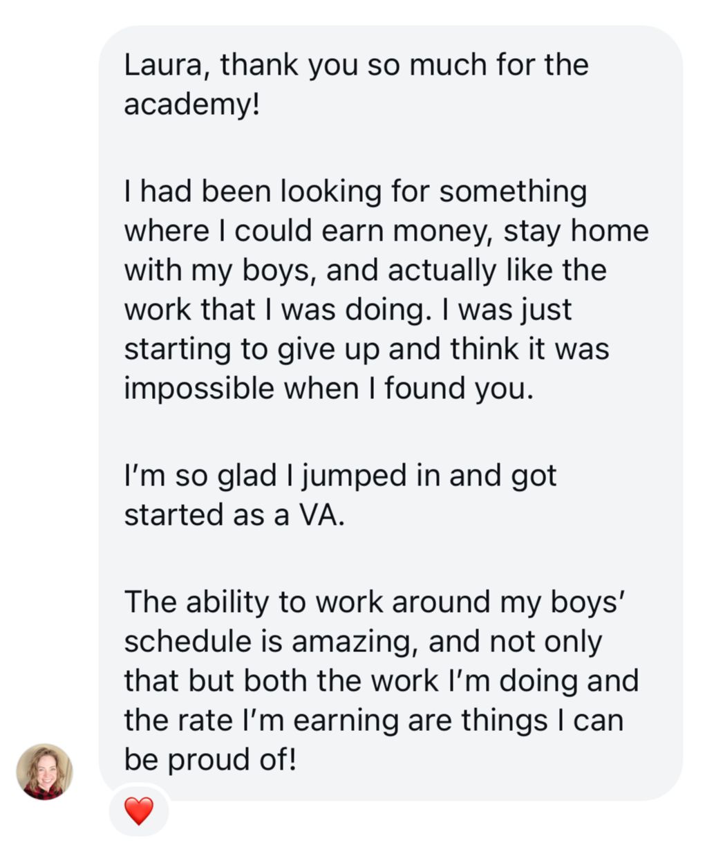
Task: Click the line starting "the rate I'm earning"
Action: (373, 721)
